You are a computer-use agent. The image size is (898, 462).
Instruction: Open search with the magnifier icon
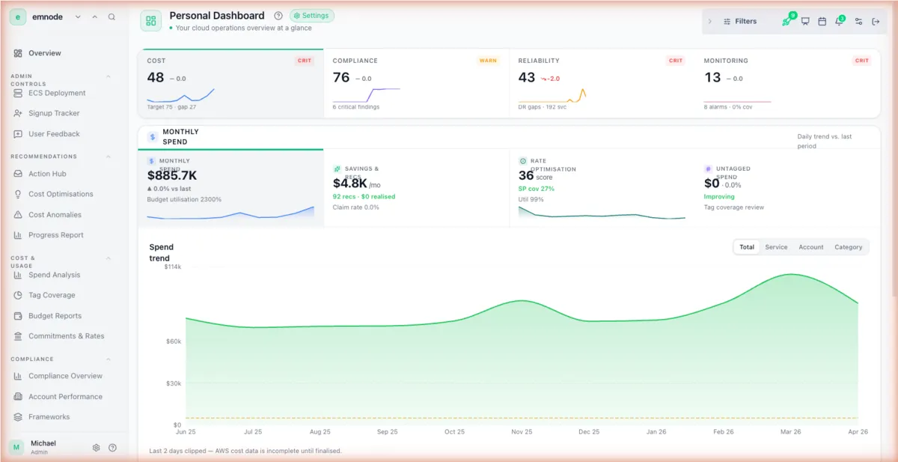coord(112,16)
